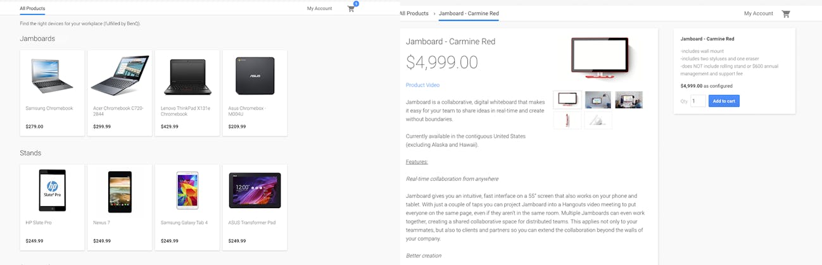Viewport: 822px width, 265px height.
Task: Select the red side-profile Jamboard thumbnail
Action: pos(567,120)
